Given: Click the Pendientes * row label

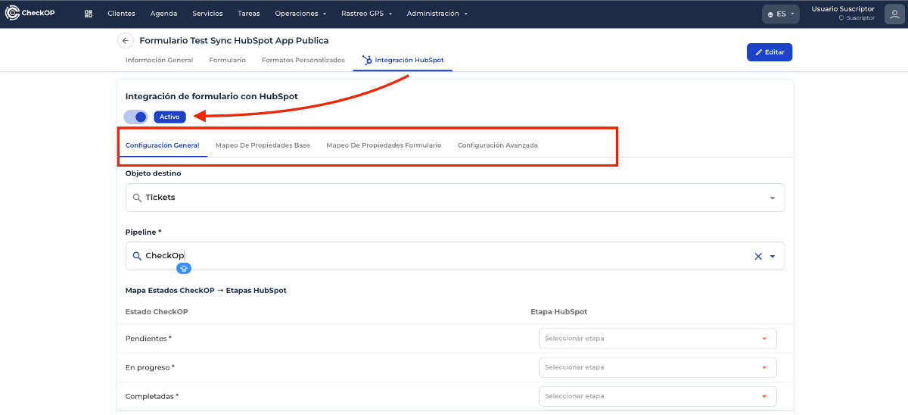Looking at the screenshot, I should point(148,339).
